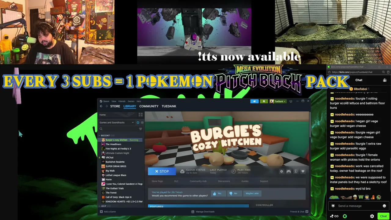Open the Discussions link
The image size is (391, 220).
pos(224,181)
